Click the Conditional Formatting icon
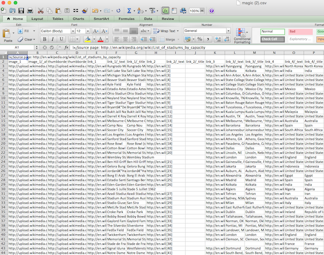 coord(241,33)
